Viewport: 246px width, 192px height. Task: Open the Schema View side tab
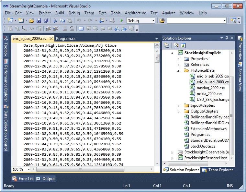(x=240, y=77)
